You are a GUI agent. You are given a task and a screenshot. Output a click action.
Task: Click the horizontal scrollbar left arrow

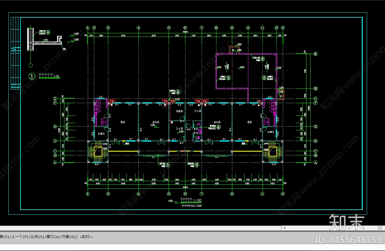[x=284, y=228]
